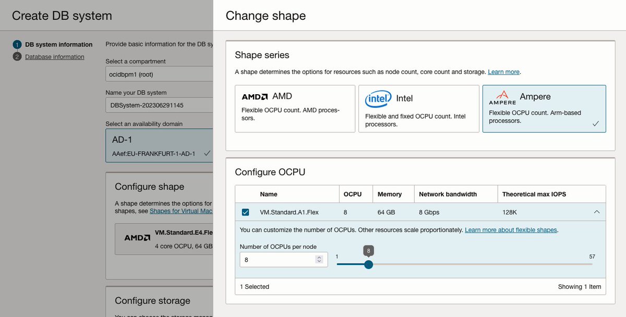Viewport: 626px width, 317px height.
Task: Select the AMD shape series card
Action: coord(295,108)
